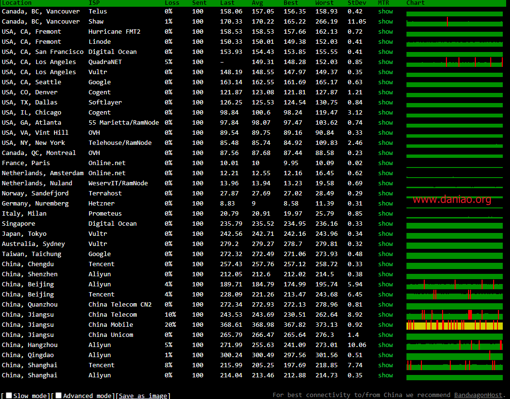Show MTR for Denver Cogent

click(x=385, y=92)
